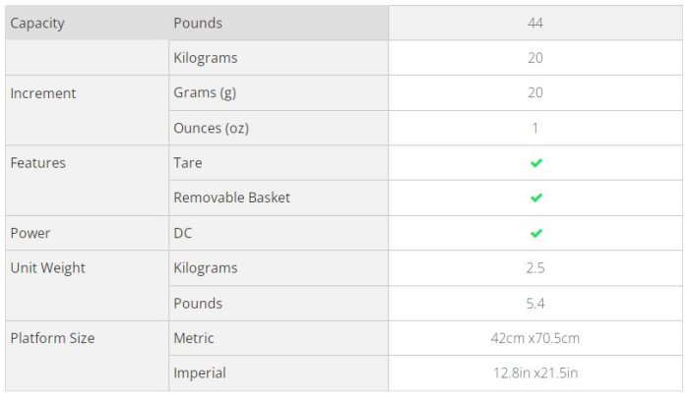Click the green checkmark for Tare
This screenshot has width=689, height=399.
(x=535, y=163)
